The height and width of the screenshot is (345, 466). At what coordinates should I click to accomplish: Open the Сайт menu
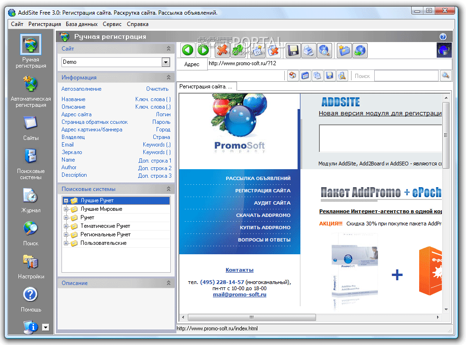pyautogui.click(x=17, y=24)
